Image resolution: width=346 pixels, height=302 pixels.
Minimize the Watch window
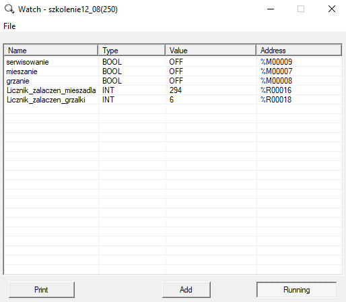[271, 9]
